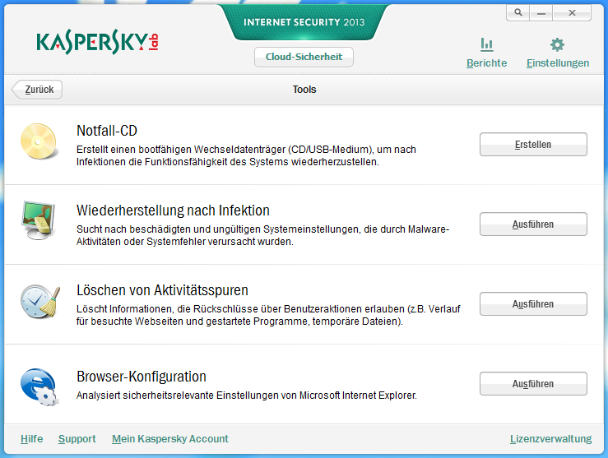Click the Wiederherstellung nach Infektion monitor icon
Image resolution: width=608 pixels, height=458 pixels.
pos(39,221)
